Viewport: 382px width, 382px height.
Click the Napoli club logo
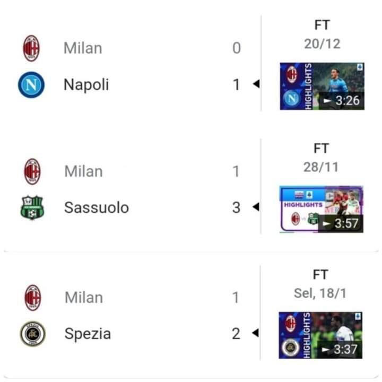[31, 85]
